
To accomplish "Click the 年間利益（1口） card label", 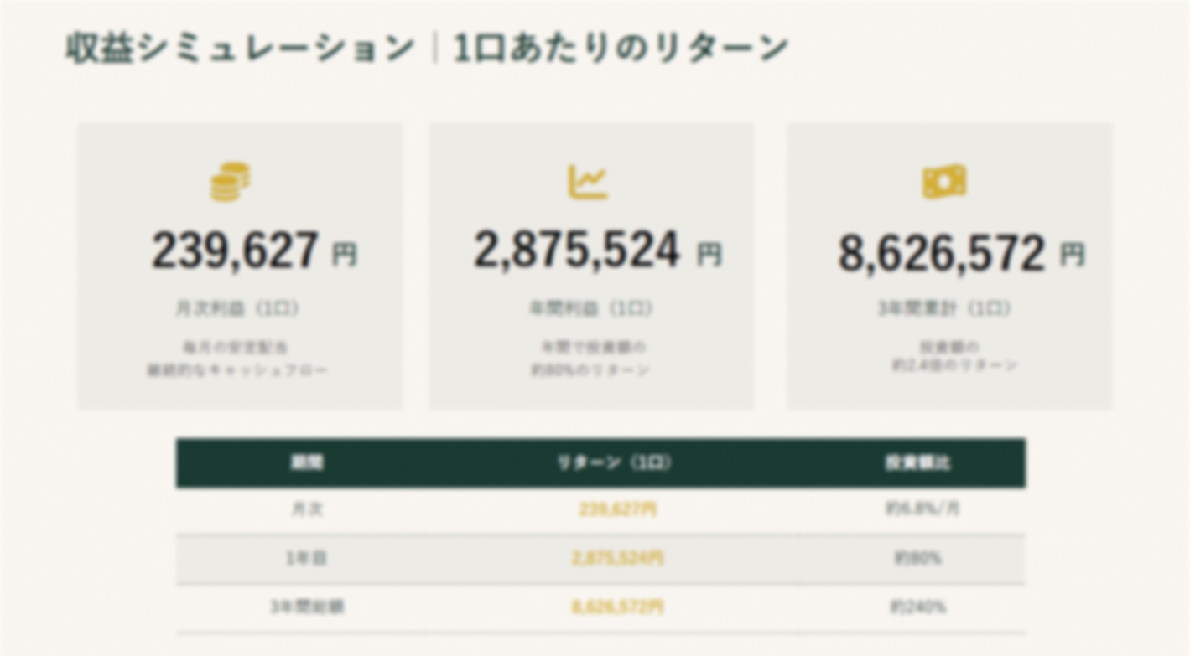I will point(590,309).
